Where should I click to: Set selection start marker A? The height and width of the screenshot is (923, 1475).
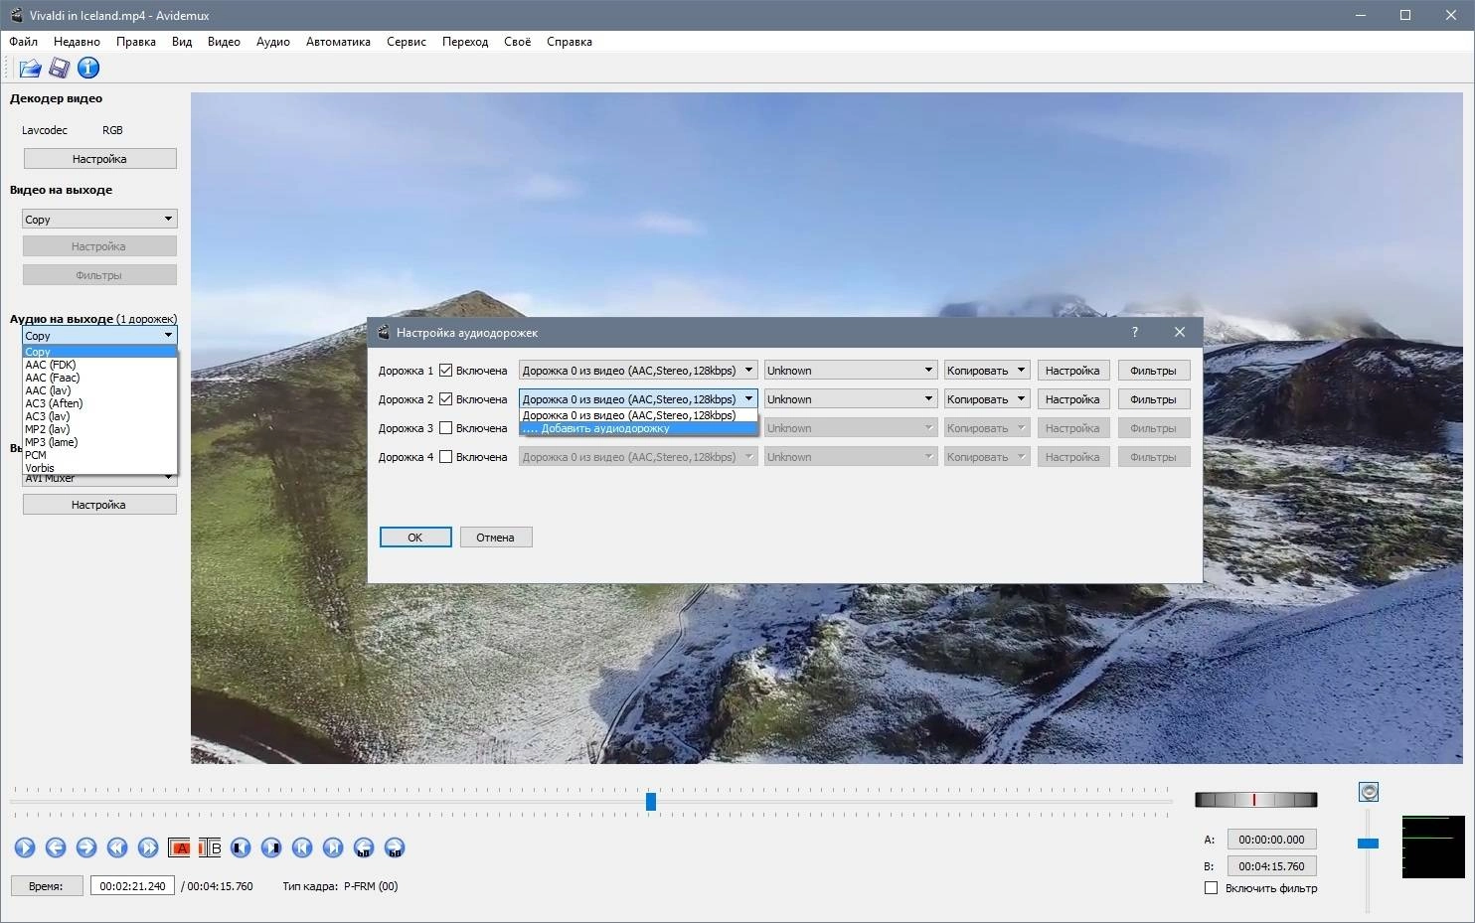[179, 847]
